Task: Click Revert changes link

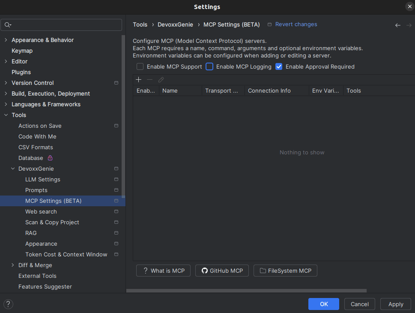Action: click(x=296, y=24)
